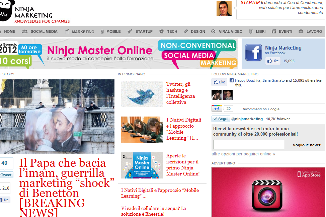Click the large Facebook icon
The width and height of the screenshot is (326, 217).
253,53
